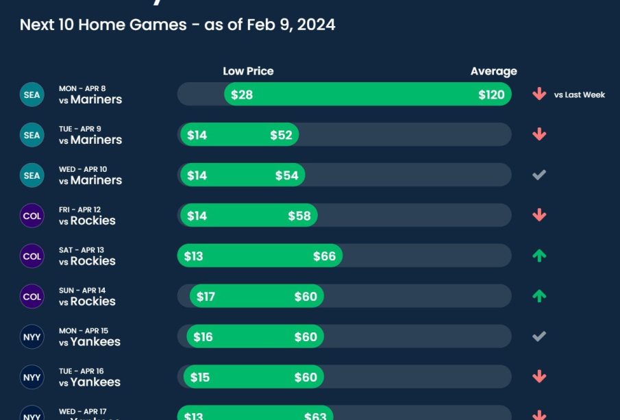This screenshot has height=420, width=620.
Task: Click the SEA badge for Mon Apr 8
Action: click(32, 95)
